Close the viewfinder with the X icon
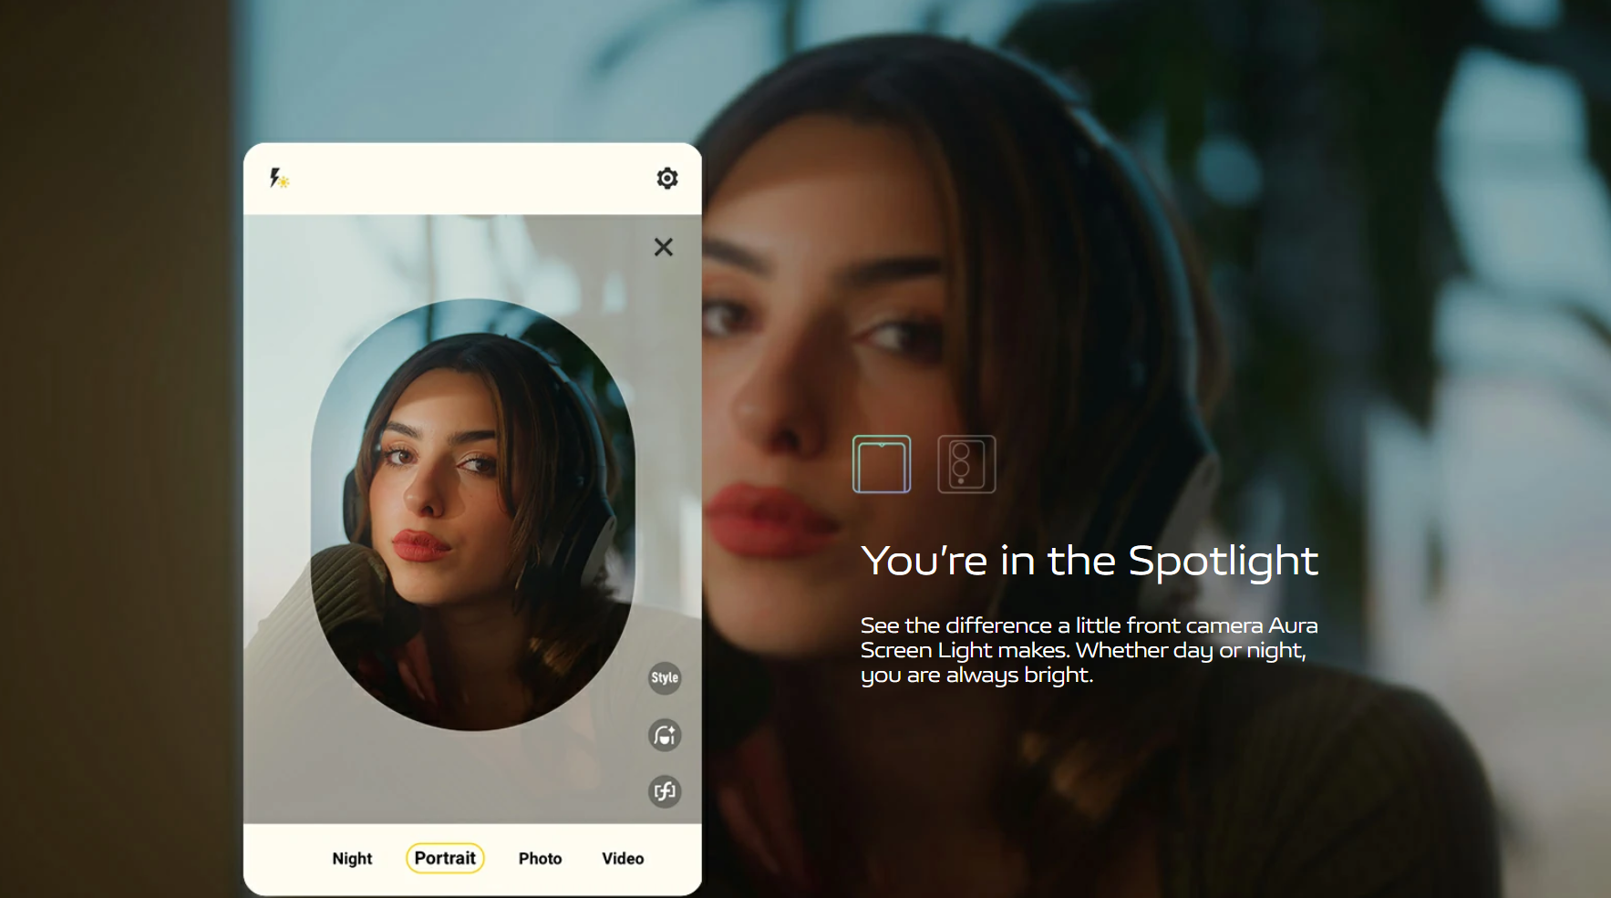The height and width of the screenshot is (898, 1611). click(x=664, y=247)
